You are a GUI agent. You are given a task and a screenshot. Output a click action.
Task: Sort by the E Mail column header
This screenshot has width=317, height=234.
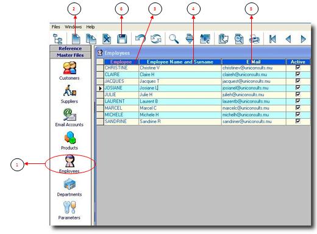coord(254,62)
